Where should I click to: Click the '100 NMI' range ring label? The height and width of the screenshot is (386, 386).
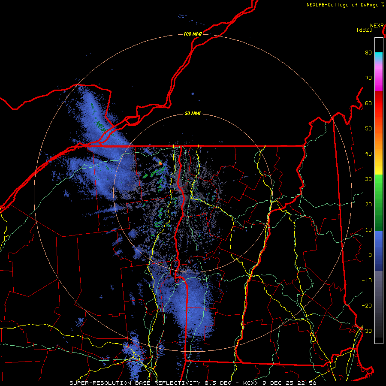(193, 34)
